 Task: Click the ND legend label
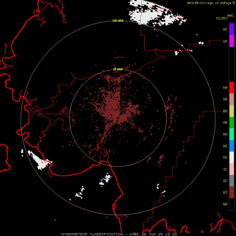pyautogui.click(x=225, y=204)
